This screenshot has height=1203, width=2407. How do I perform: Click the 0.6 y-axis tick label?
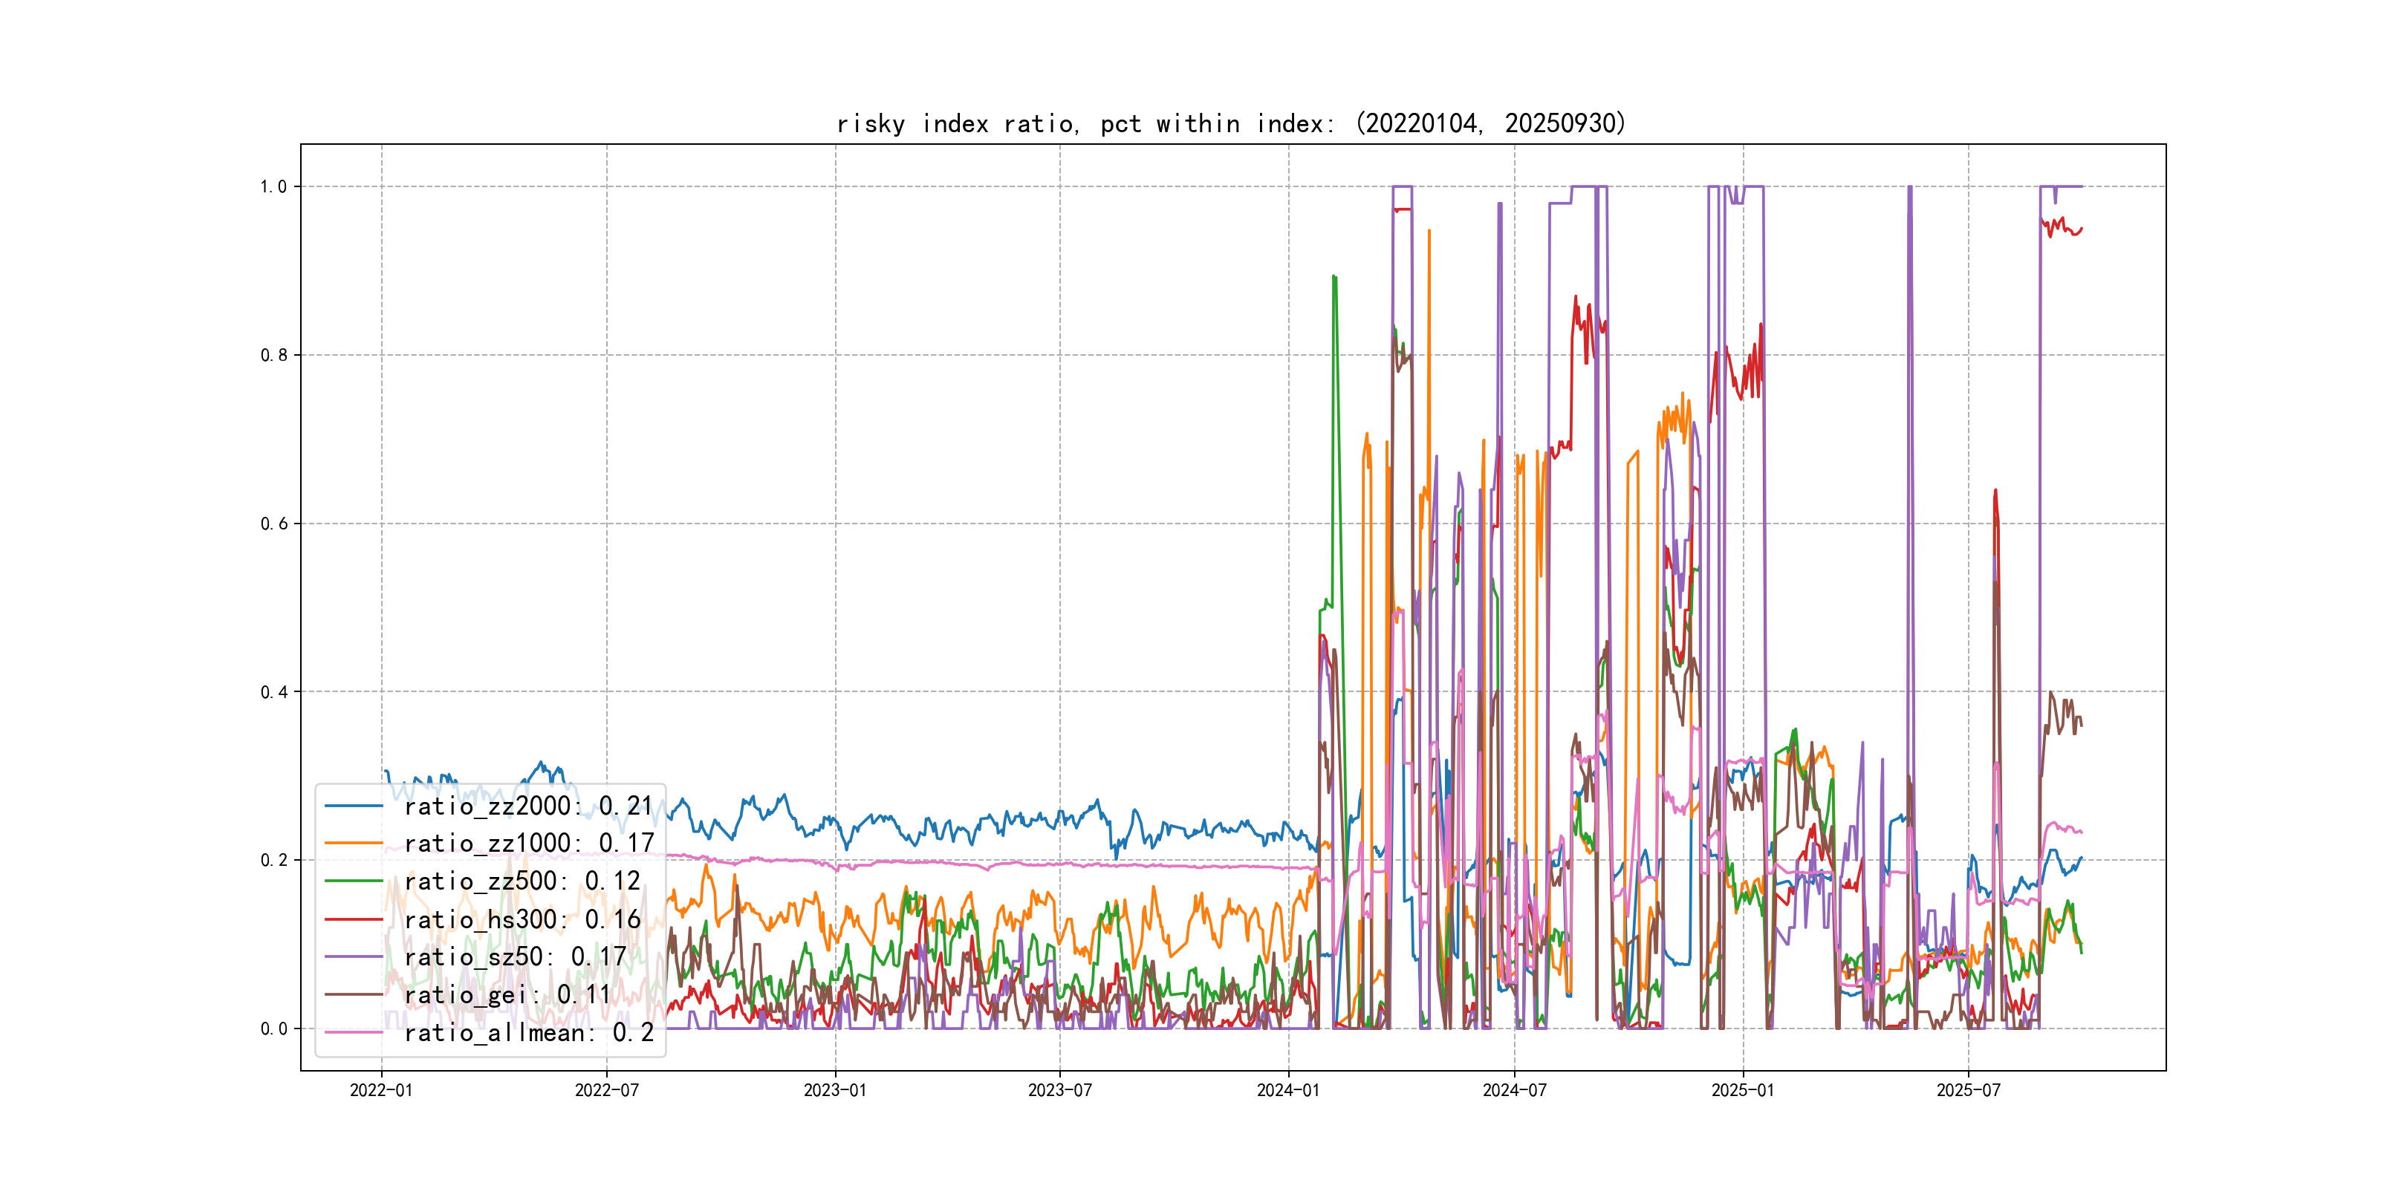click(x=274, y=524)
